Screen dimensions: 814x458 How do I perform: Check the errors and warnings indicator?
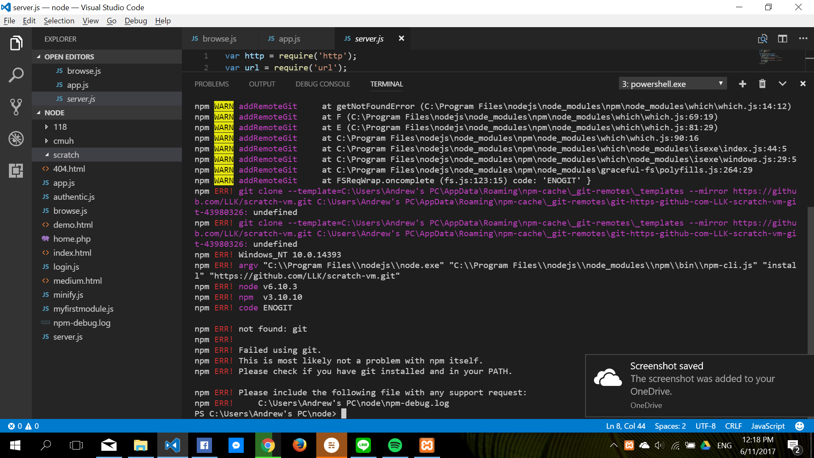coord(23,426)
